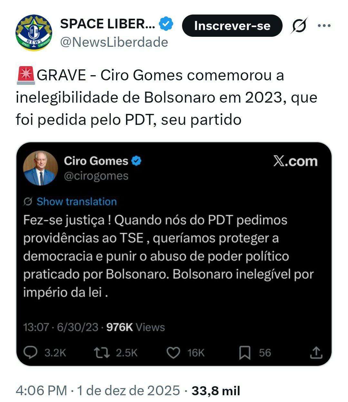Viewport: 348px width, 402px height.
Task: Open SPACE LIBERDADE profile avatar
Action: 34,33
